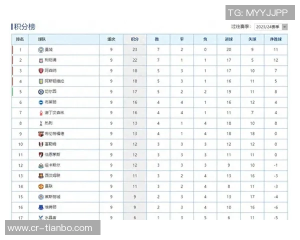
Task: Open the 诺丁汉森林 team name link
Action: [54, 113]
